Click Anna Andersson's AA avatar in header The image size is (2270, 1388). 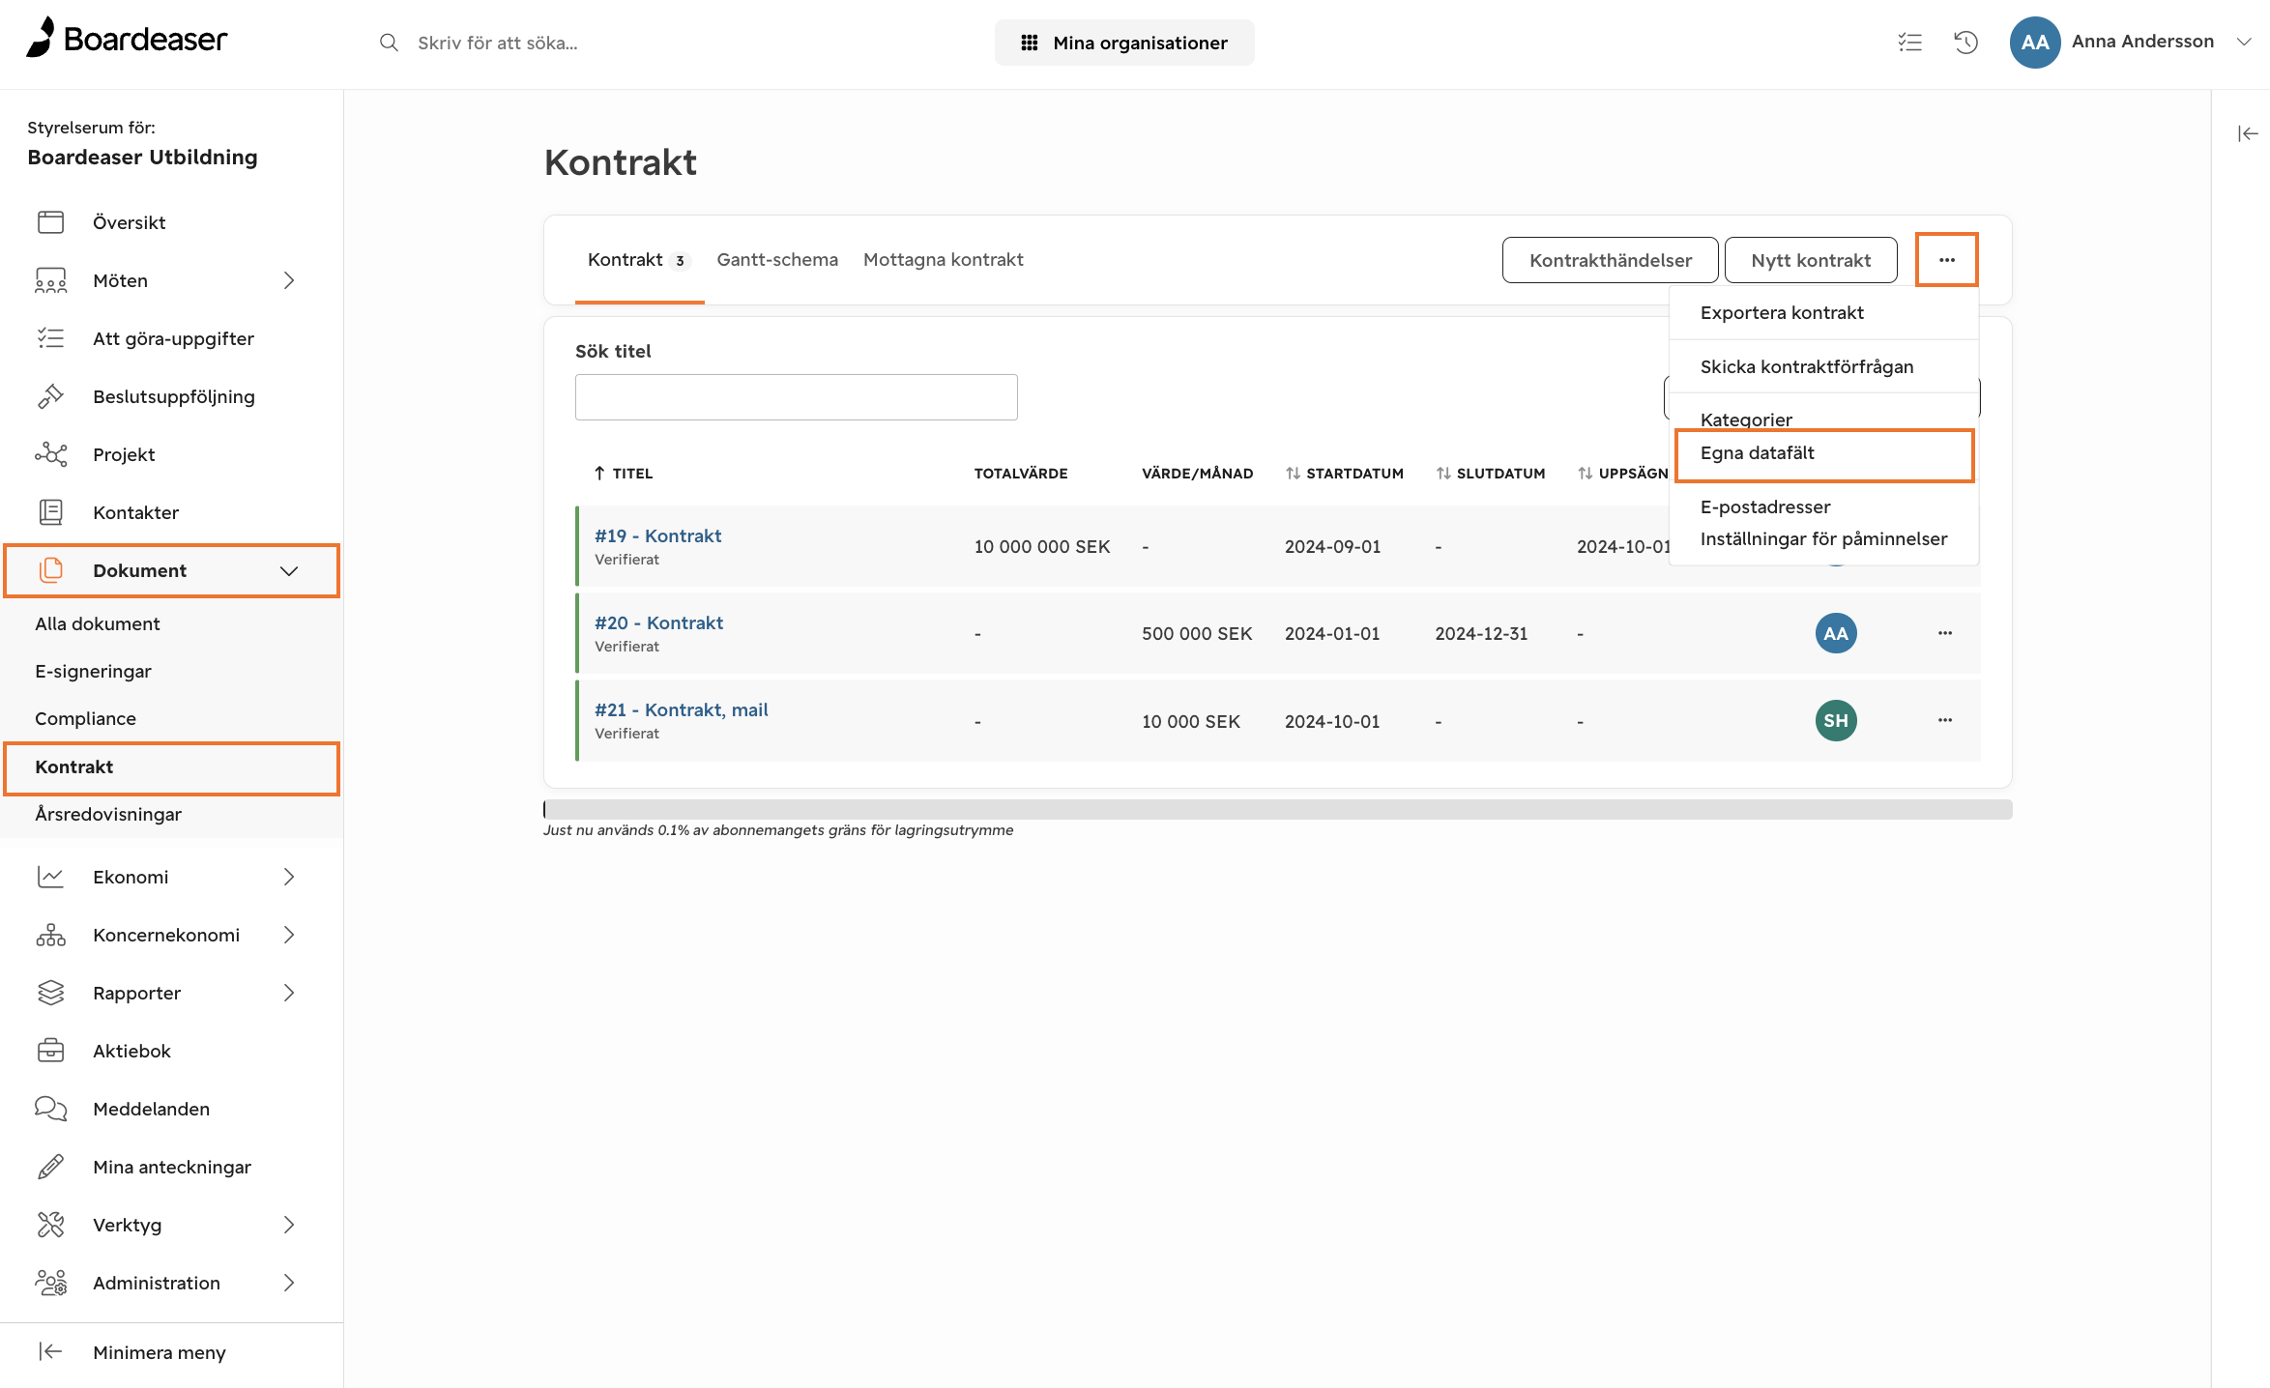point(2035,43)
